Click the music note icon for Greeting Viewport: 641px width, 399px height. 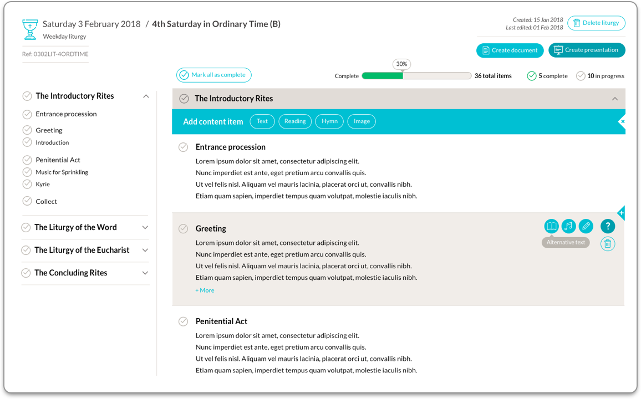[x=568, y=226]
